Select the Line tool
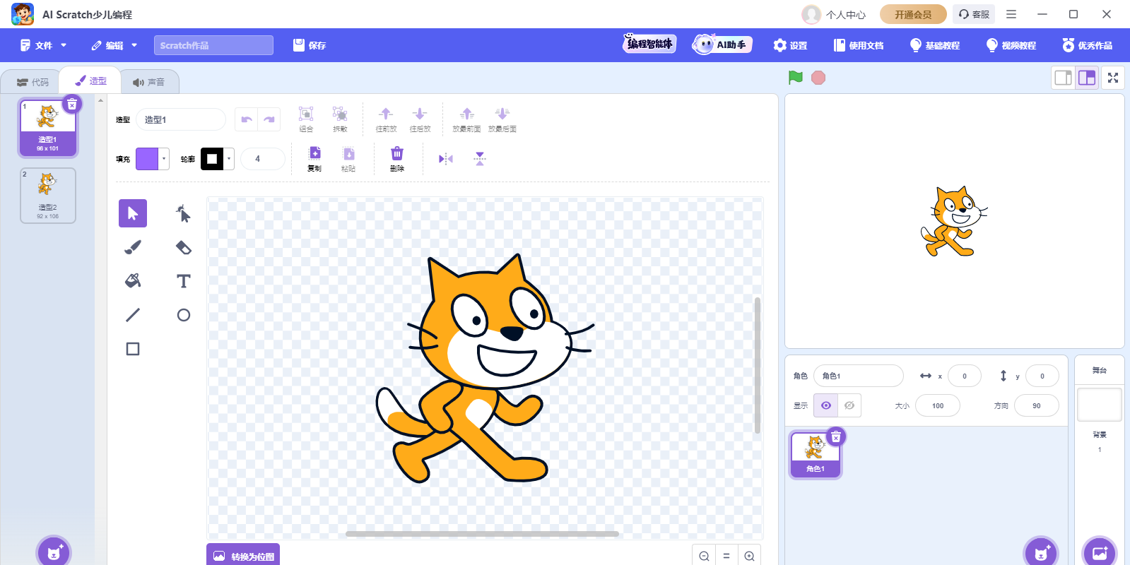 pos(133,315)
